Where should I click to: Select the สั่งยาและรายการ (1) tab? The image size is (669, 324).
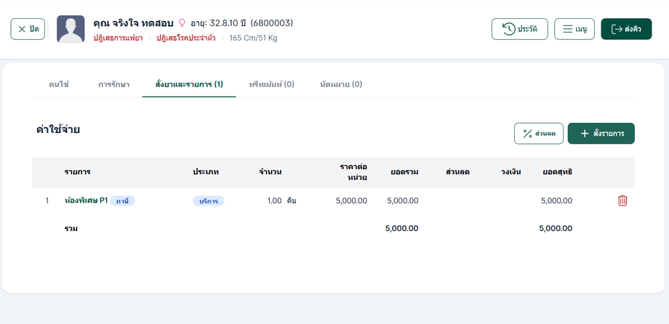click(x=189, y=84)
